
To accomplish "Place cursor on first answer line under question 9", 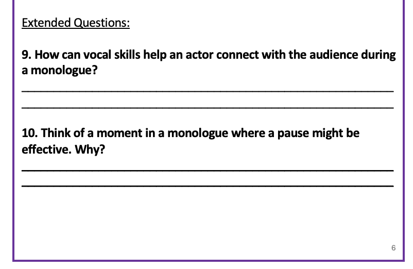I will (x=208, y=91).
